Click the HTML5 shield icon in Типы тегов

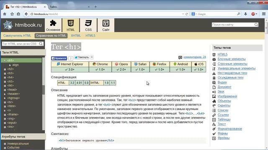(214, 55)
